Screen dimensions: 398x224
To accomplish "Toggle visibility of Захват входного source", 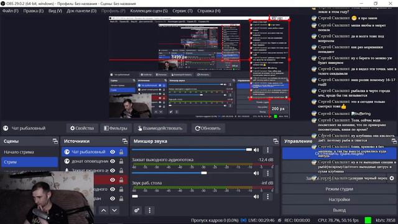I will [x=113, y=170].
